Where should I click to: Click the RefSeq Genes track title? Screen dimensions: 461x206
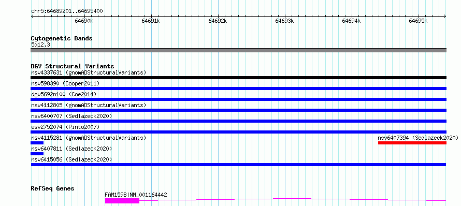click(x=53, y=188)
